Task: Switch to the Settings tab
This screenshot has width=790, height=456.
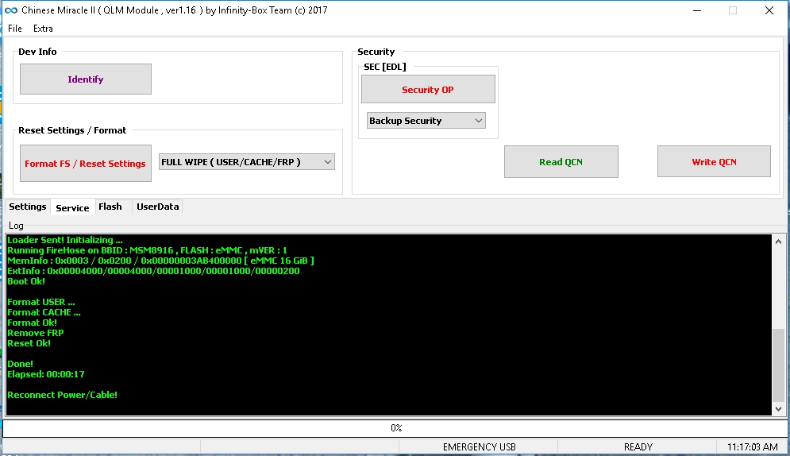Action: pos(28,207)
